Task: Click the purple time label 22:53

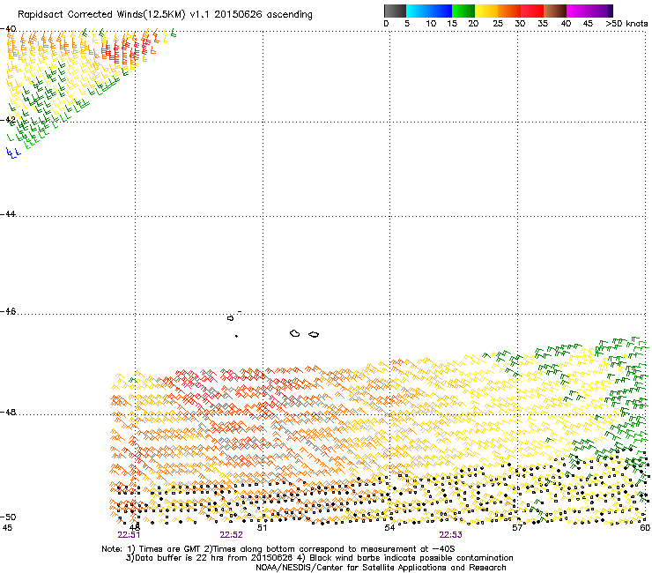Action: (451, 535)
